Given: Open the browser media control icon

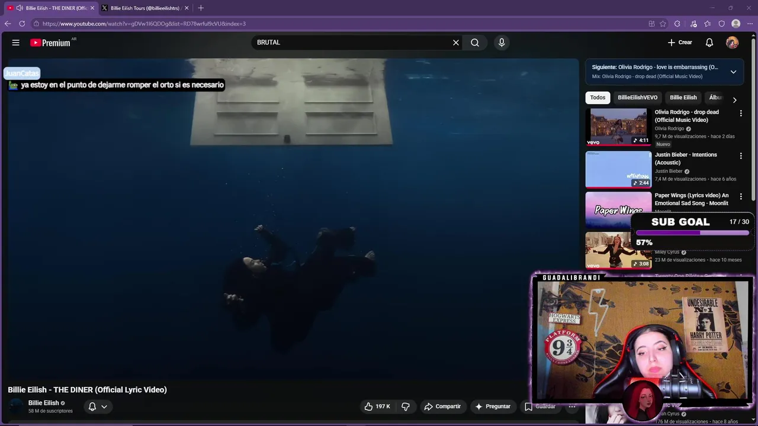Looking at the screenshot, I should tap(693, 24).
